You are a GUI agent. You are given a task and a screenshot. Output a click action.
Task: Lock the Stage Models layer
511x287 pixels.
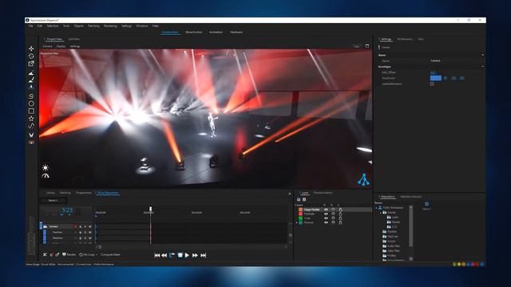click(x=340, y=210)
